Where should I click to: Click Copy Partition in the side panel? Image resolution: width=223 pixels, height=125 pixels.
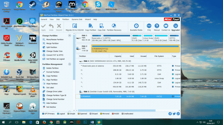pyautogui.click(x=52, y=76)
